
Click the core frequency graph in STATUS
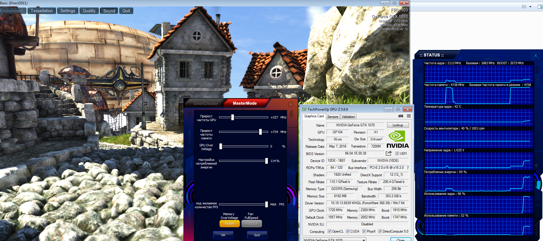pos(479,74)
